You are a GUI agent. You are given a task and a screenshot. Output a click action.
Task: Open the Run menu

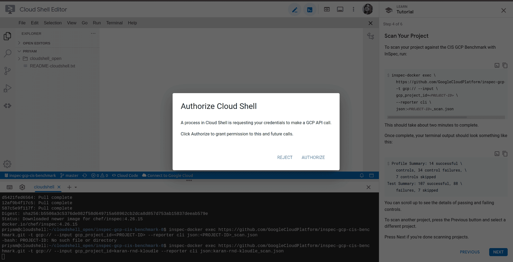pyautogui.click(x=97, y=23)
